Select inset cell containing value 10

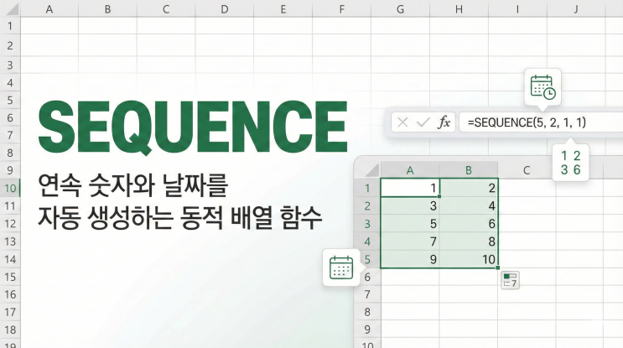point(469,259)
